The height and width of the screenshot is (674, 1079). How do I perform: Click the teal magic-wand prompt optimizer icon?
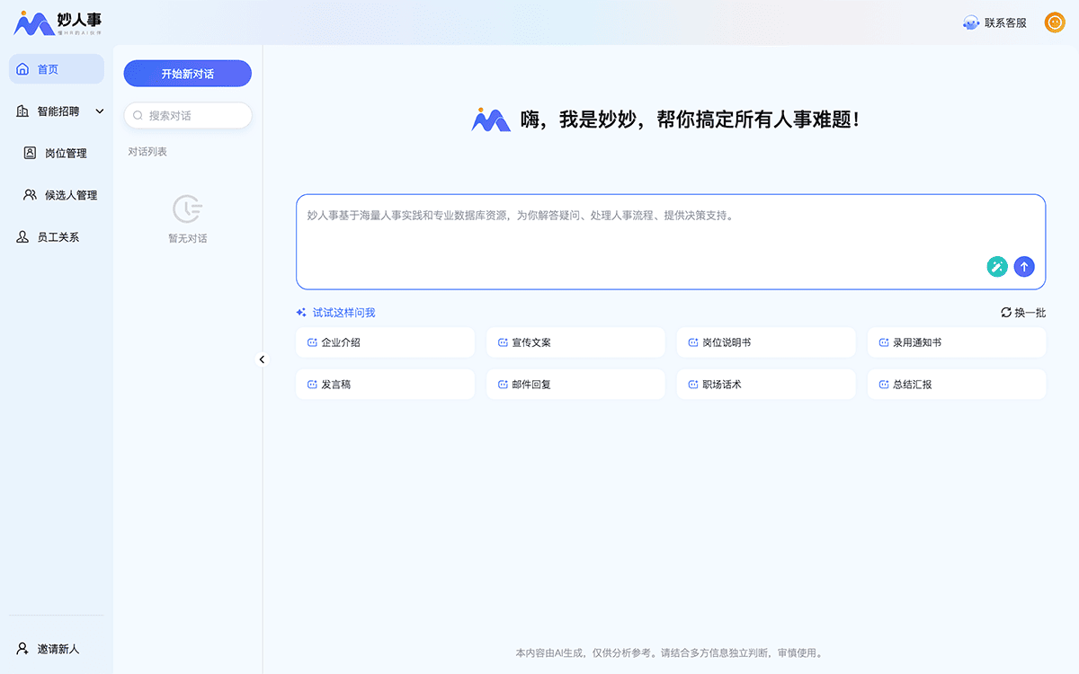pos(996,266)
